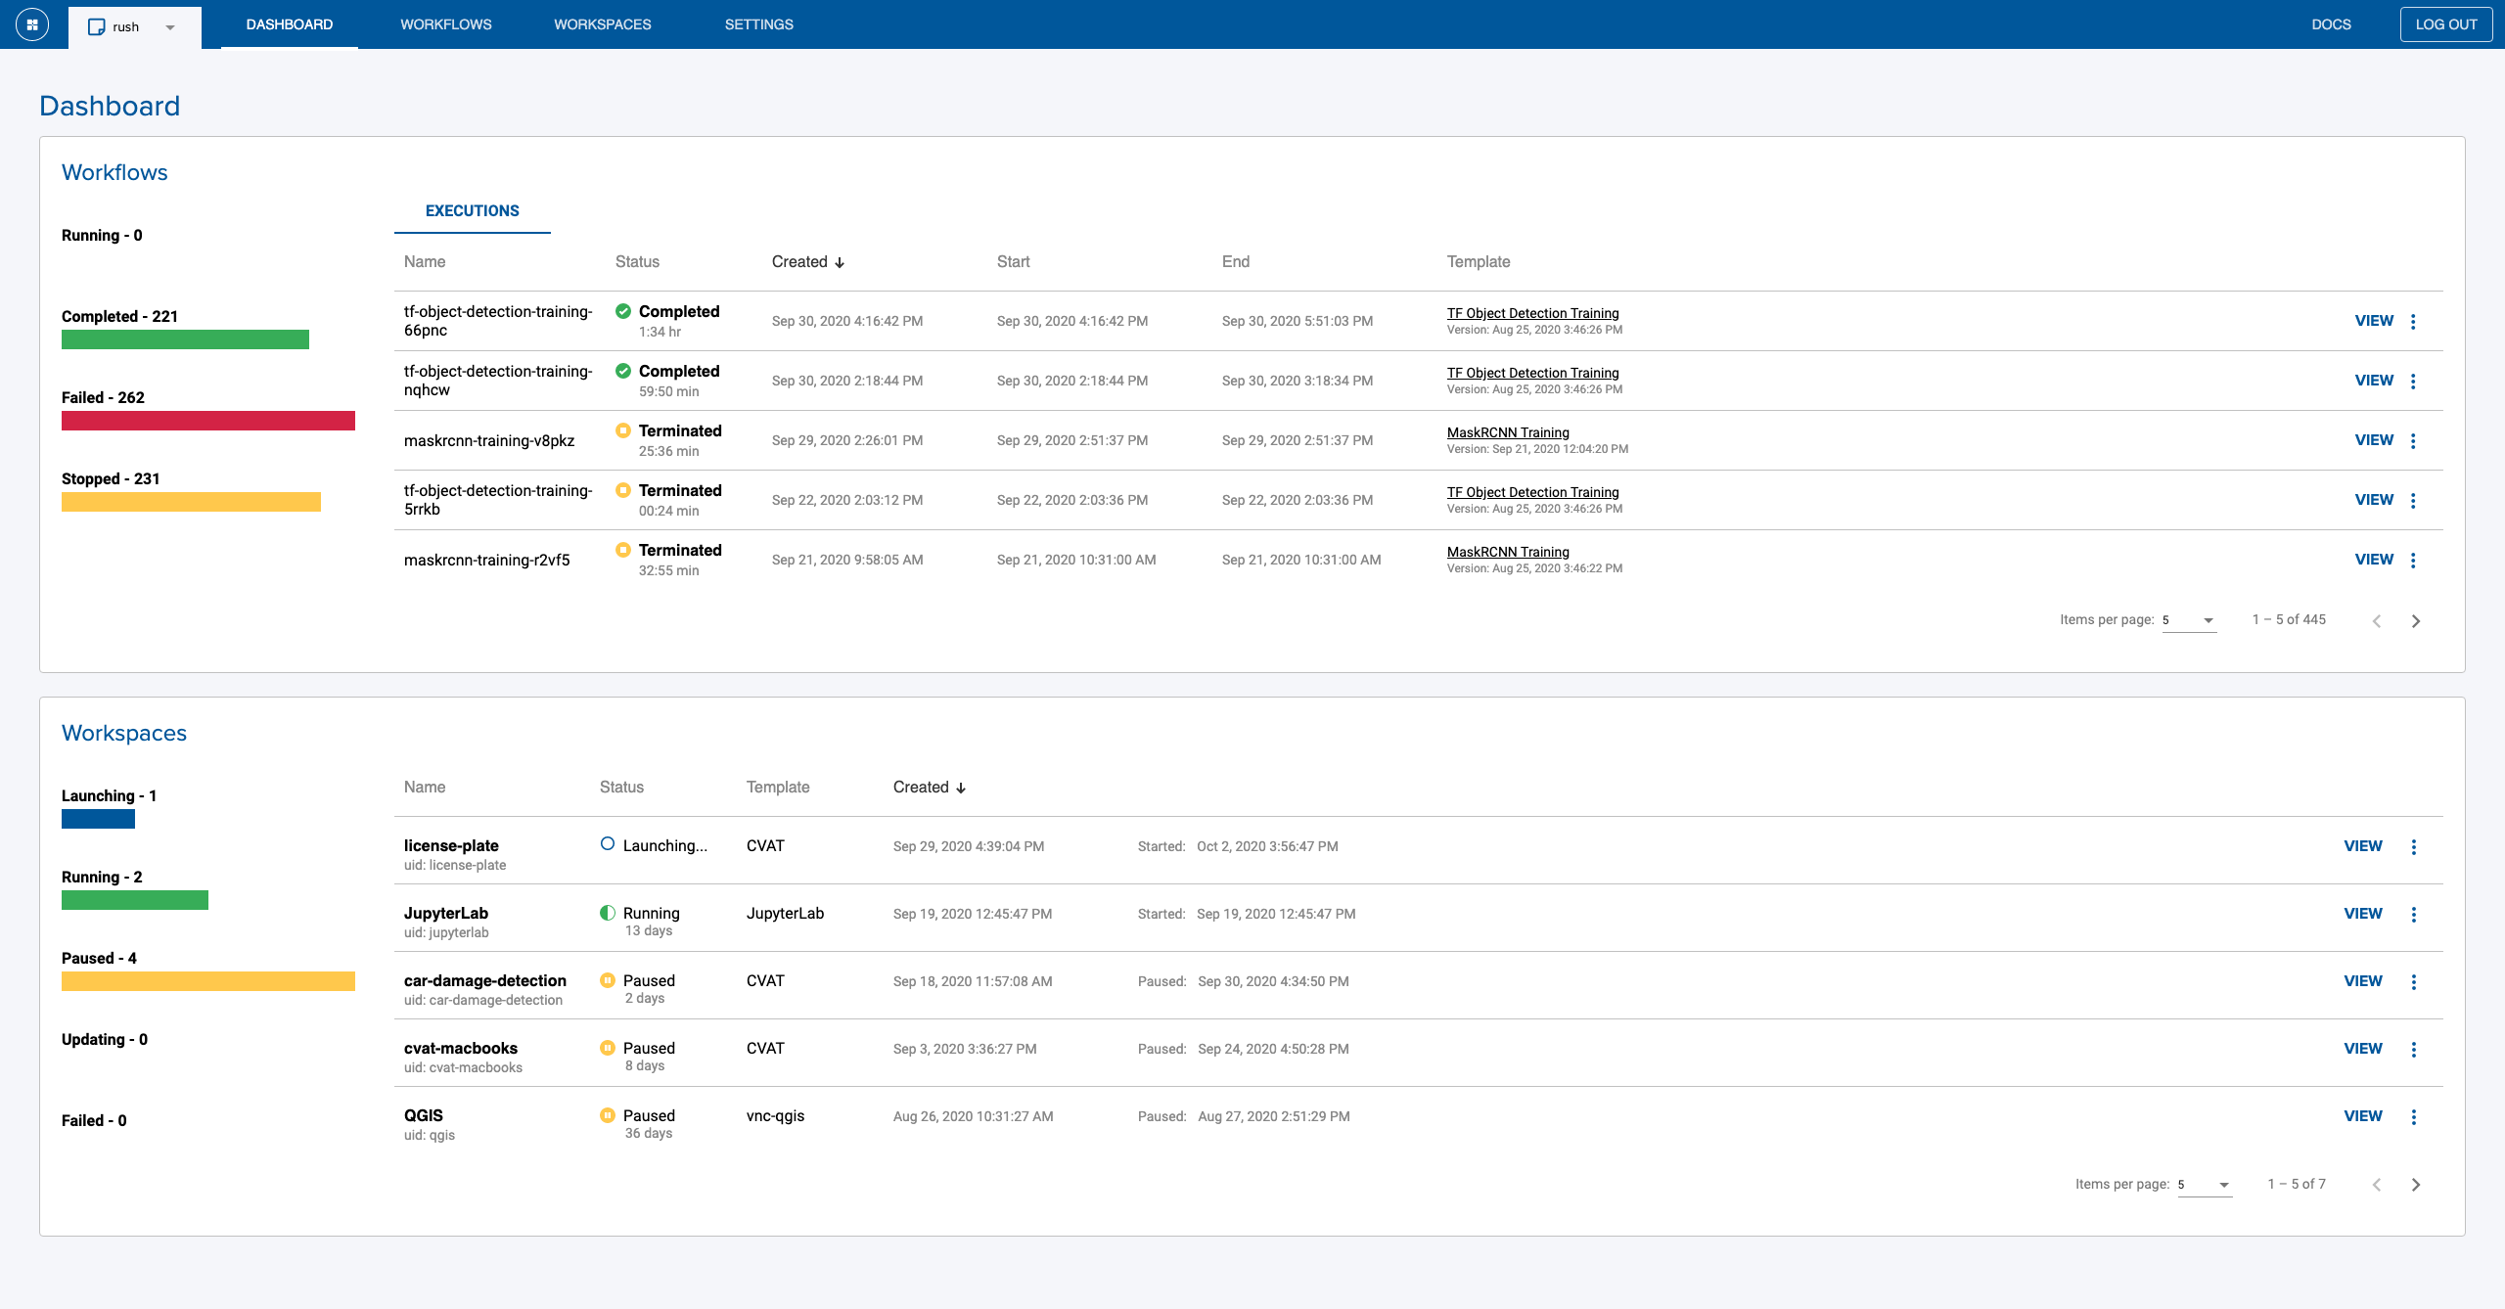Click sort arrow on workspaces Created column
Viewport: 2505px width, 1309px height.
(961, 789)
